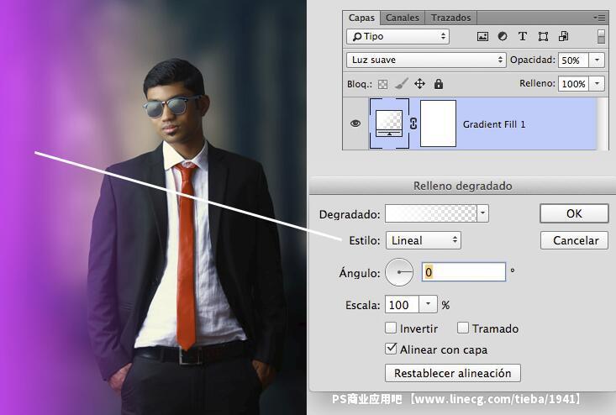The width and height of the screenshot is (616, 415).
Task: Click the Layers panel scrollbar
Action: tap(601, 123)
